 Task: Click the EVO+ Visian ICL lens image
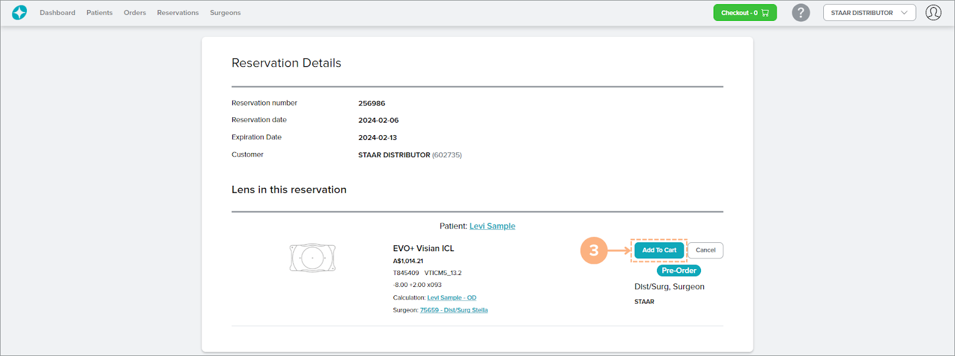(x=312, y=258)
